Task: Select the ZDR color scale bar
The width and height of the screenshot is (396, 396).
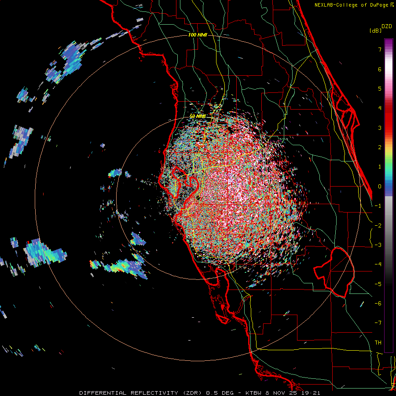Action: pyautogui.click(x=389, y=195)
